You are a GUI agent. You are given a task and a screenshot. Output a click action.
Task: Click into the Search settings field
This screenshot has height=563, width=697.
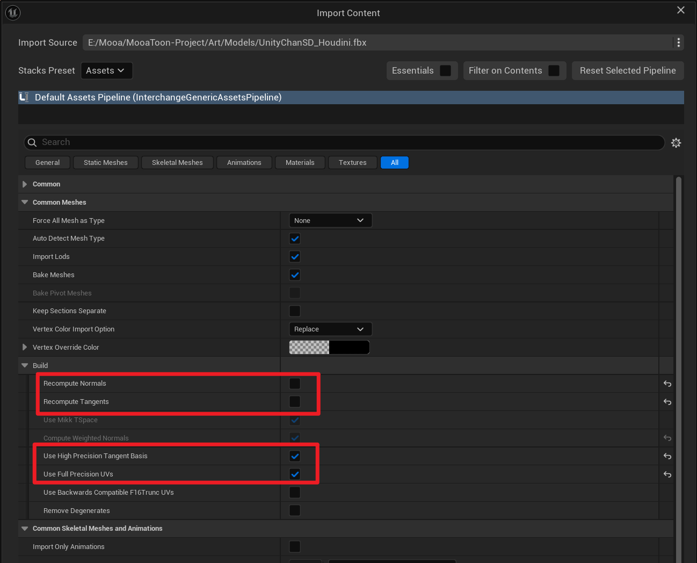(x=344, y=142)
